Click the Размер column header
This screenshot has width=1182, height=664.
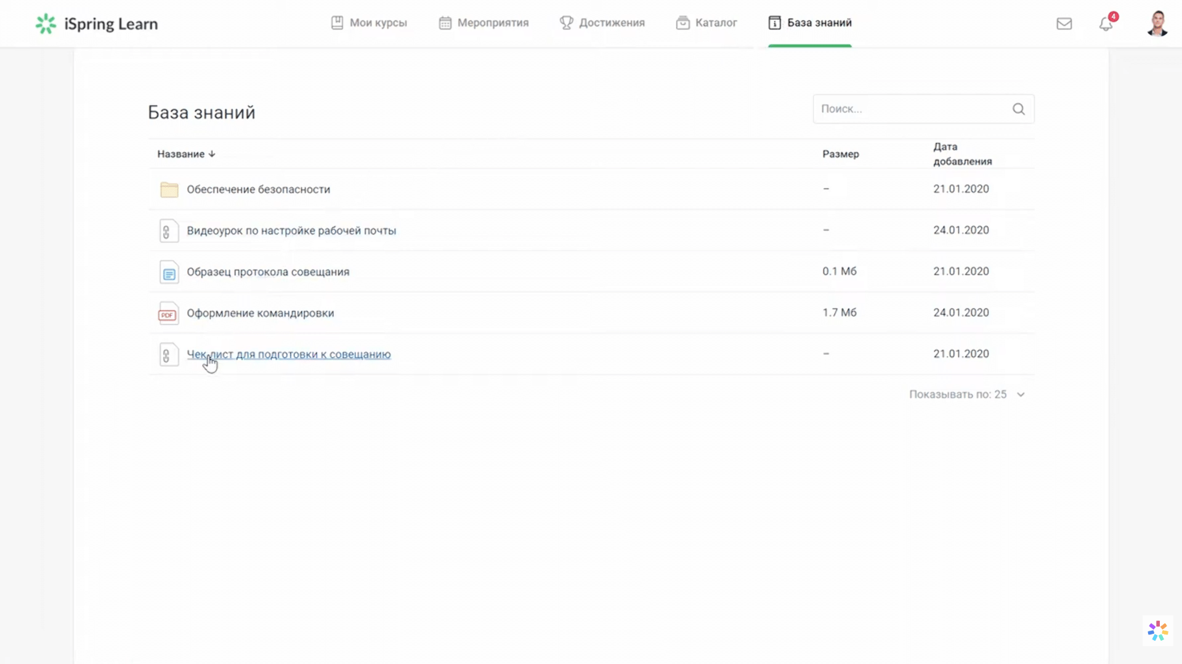click(x=840, y=154)
